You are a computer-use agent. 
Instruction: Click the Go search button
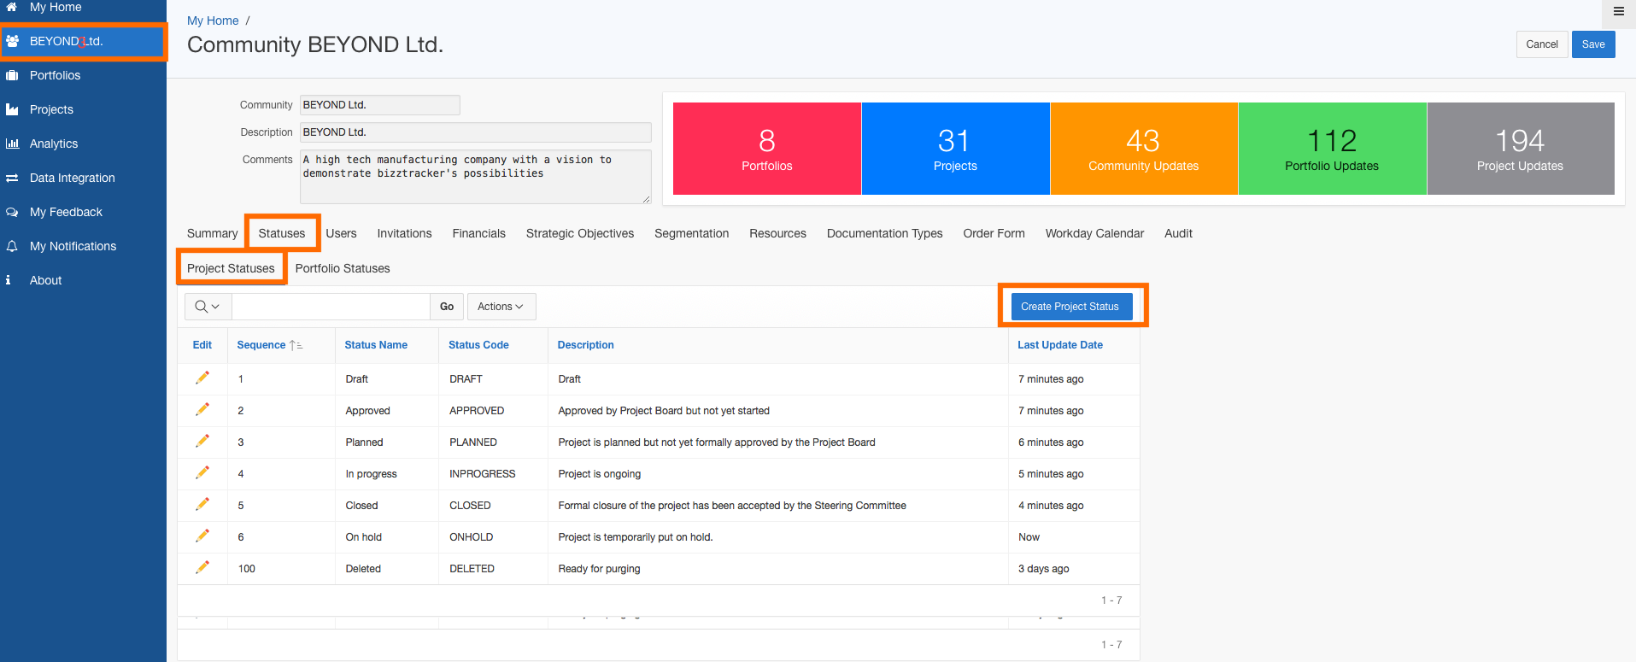coord(447,307)
